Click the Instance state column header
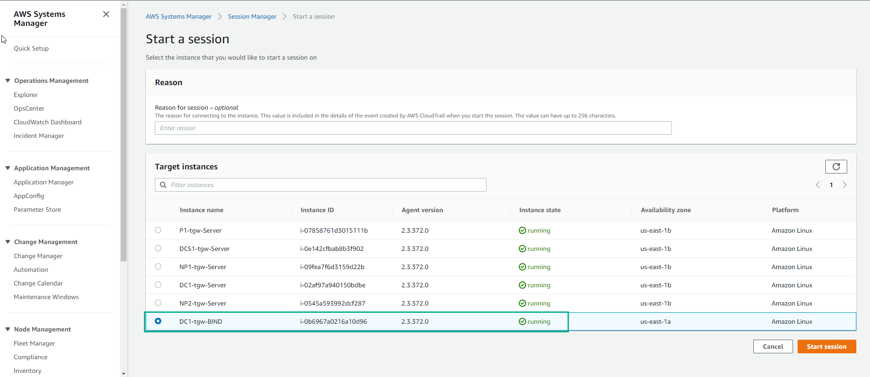Viewport: 870px width, 377px height. [540, 210]
